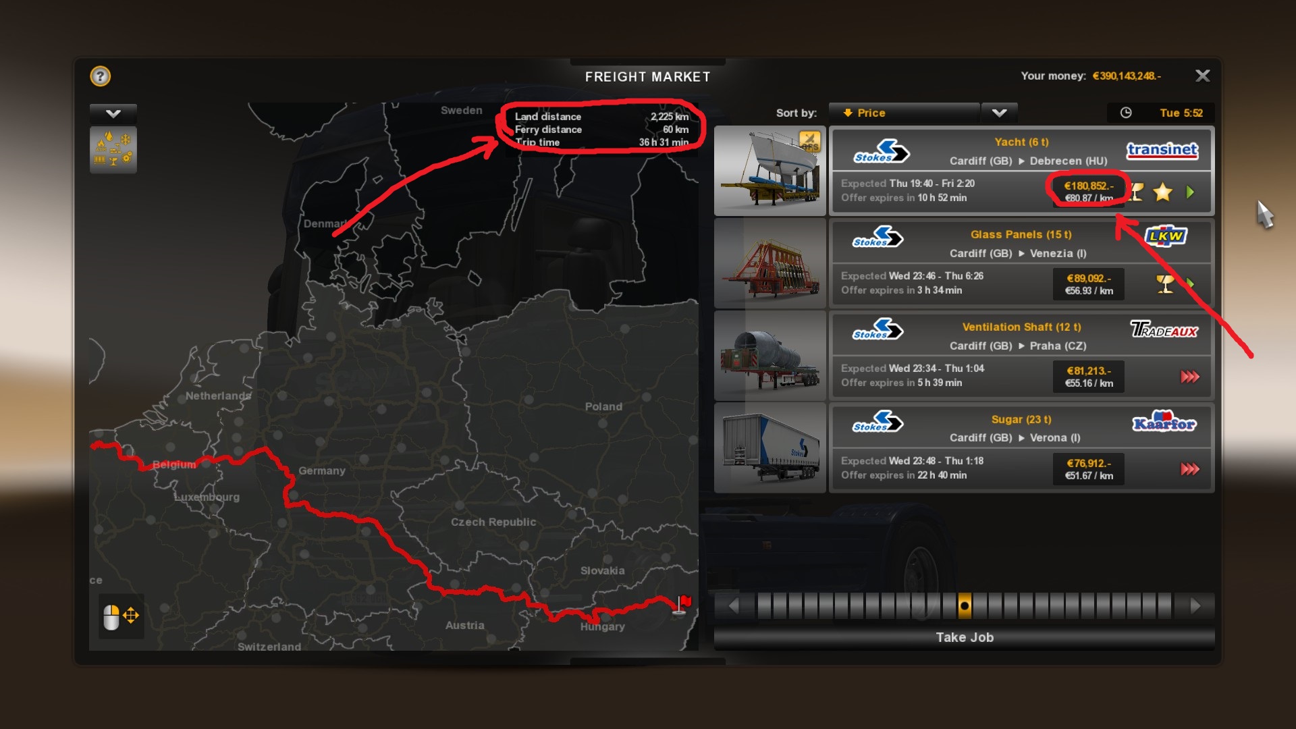Image resolution: width=1296 pixels, height=729 pixels.
Task: Open the cargo type filter icon panel
Action: [113, 149]
